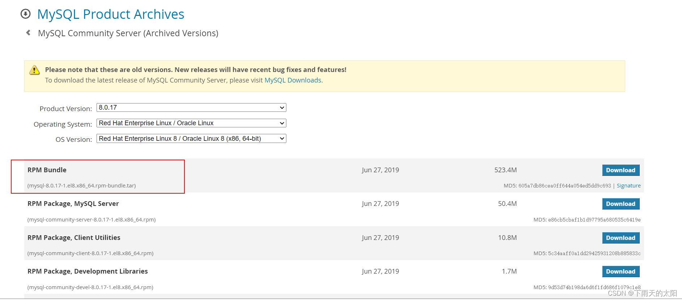This screenshot has height=300, width=682.
Task: Click filename mysql-8.0.17-1.el8.x86_64.rpm-bundle.tar
Action: click(x=82, y=186)
